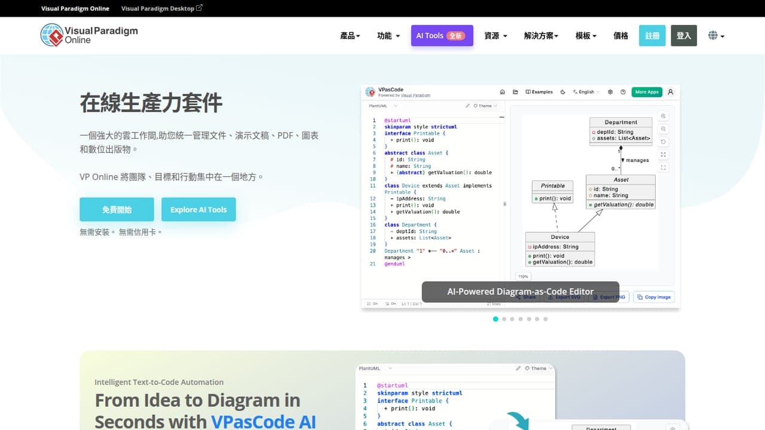765x430 pixels.
Task: Click the PlantUML dropdown in lower preview
Action: 376,368
